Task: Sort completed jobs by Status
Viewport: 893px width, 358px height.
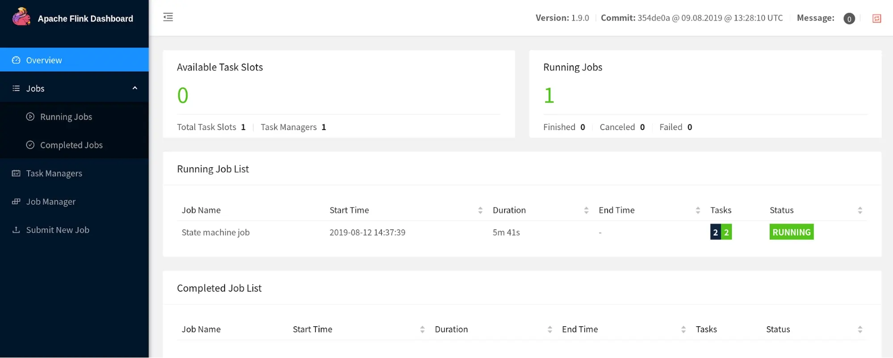Action: [860, 329]
